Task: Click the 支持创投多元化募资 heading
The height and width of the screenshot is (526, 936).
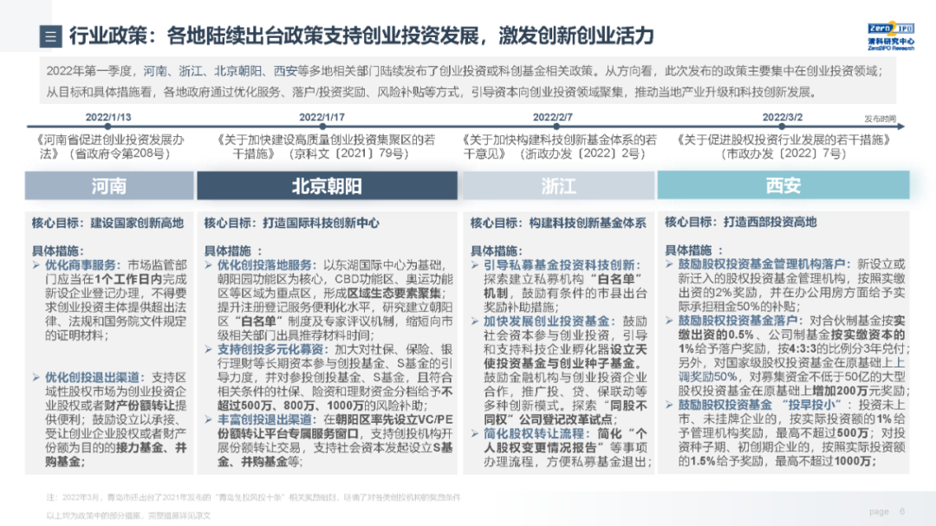Action: coord(273,349)
